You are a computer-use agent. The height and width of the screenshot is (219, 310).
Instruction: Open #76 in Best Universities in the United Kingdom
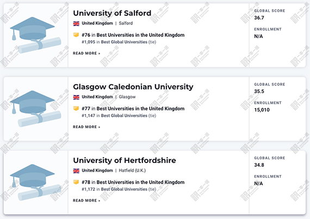133,35
